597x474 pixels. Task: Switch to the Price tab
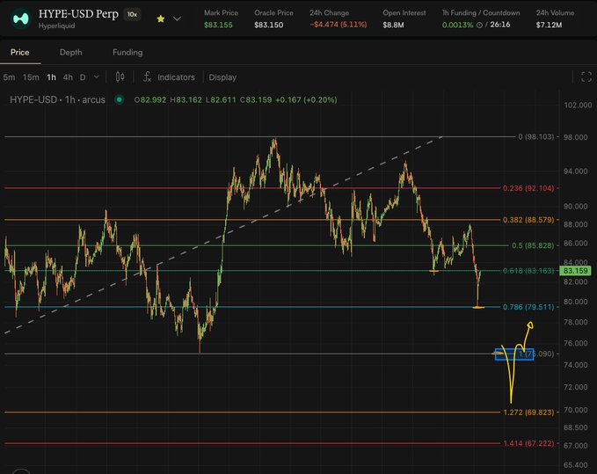[x=20, y=52]
